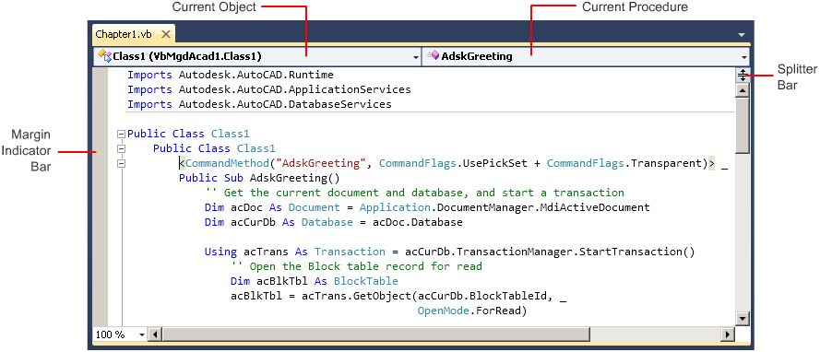Screen dimensions: 820x352
Task: Open the AdskGreeting current procedure dropdown
Action: pos(743,57)
